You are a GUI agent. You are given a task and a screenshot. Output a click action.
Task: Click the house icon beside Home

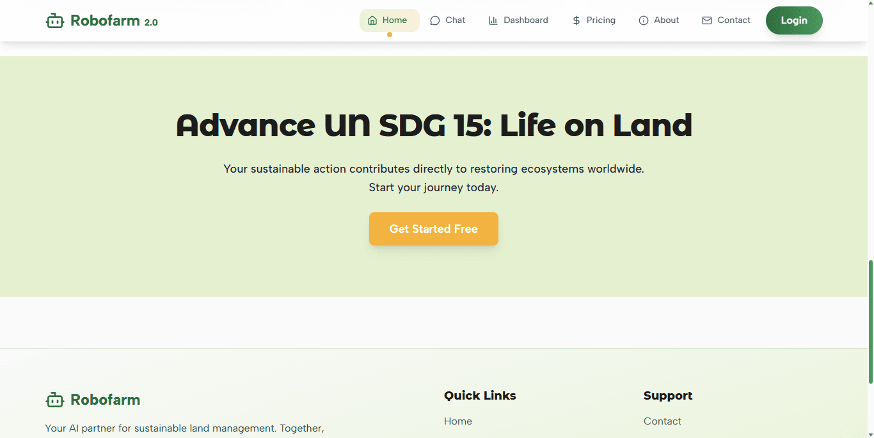[372, 20]
